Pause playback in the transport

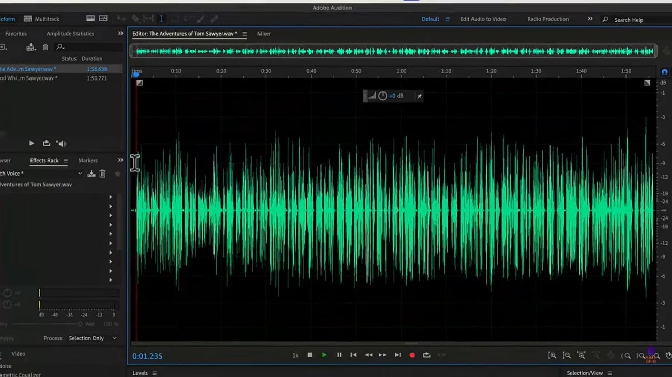coord(339,355)
